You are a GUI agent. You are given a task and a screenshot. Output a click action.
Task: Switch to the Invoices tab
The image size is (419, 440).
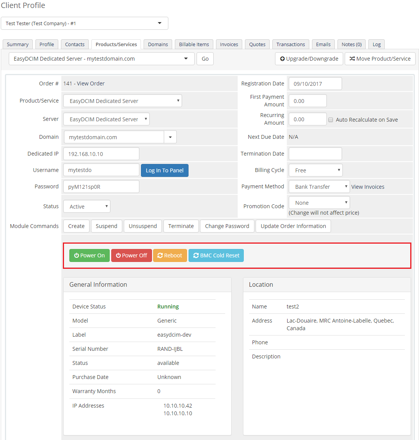(229, 44)
